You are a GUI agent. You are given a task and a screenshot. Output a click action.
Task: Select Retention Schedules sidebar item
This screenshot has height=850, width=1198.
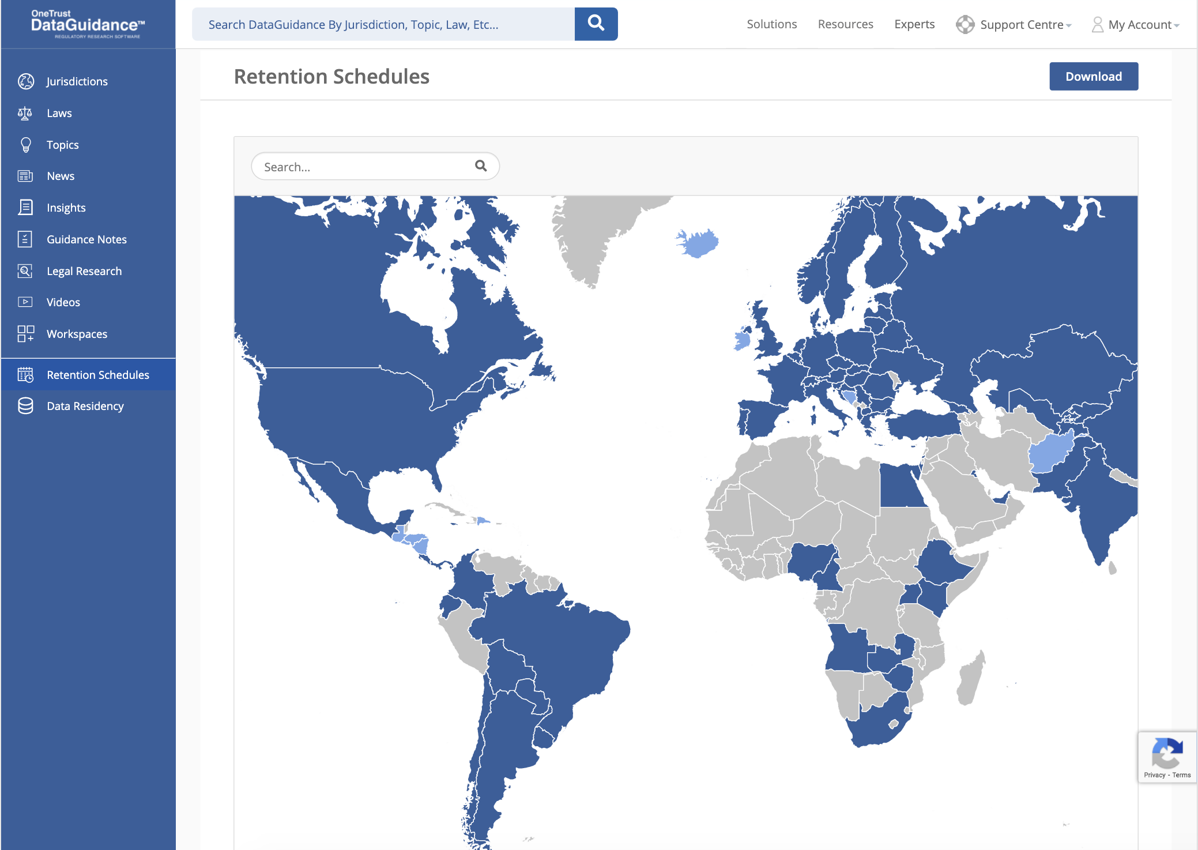tap(88, 375)
